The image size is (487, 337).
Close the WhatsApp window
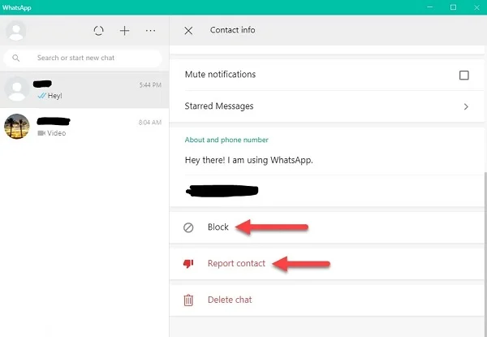476,7
